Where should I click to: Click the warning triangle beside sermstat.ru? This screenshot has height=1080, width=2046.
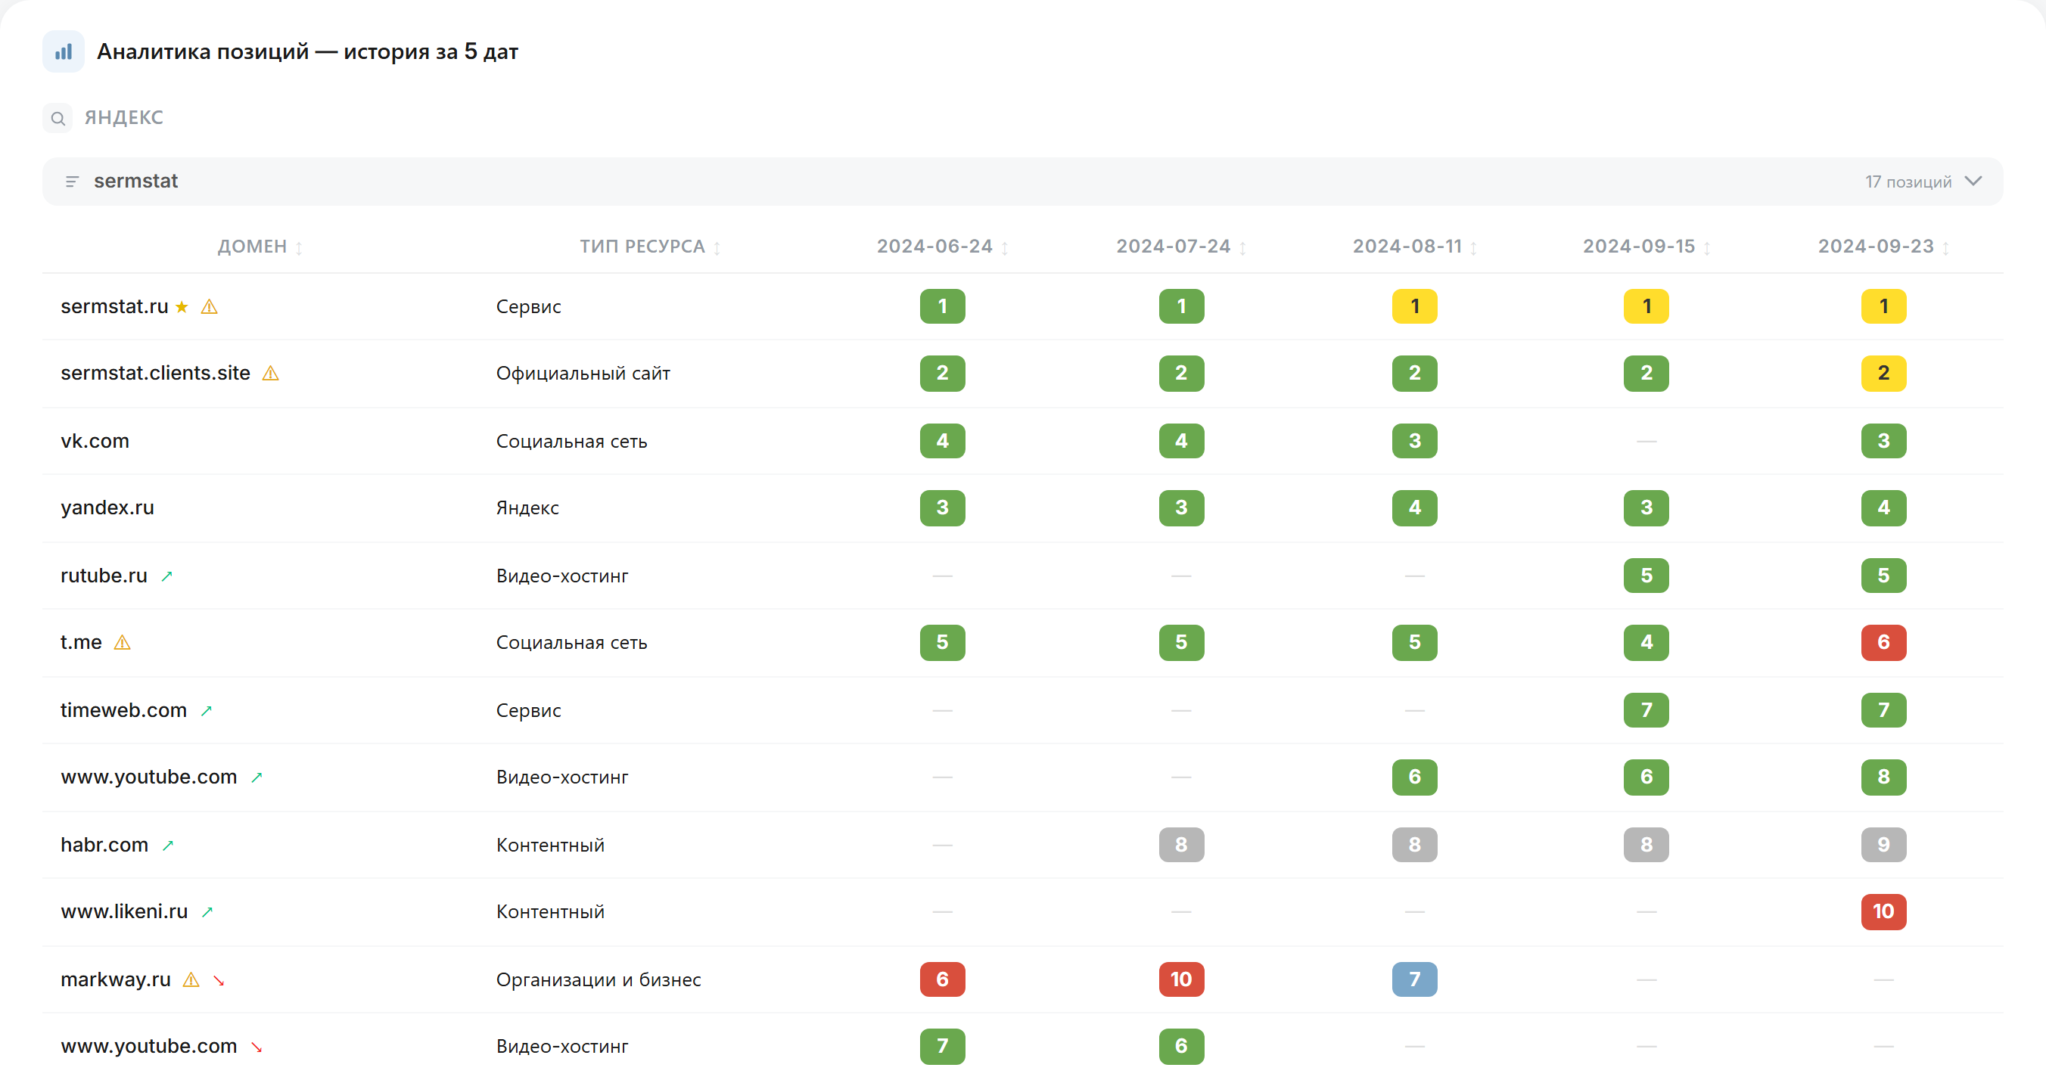point(210,306)
